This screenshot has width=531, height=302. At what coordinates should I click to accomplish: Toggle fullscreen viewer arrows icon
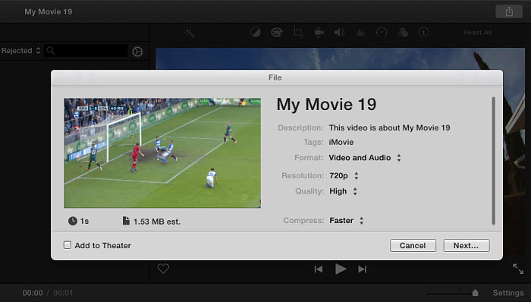click(x=518, y=269)
